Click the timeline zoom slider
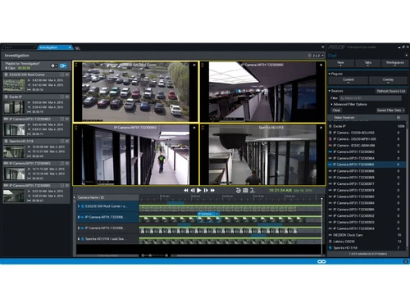 click(x=154, y=255)
